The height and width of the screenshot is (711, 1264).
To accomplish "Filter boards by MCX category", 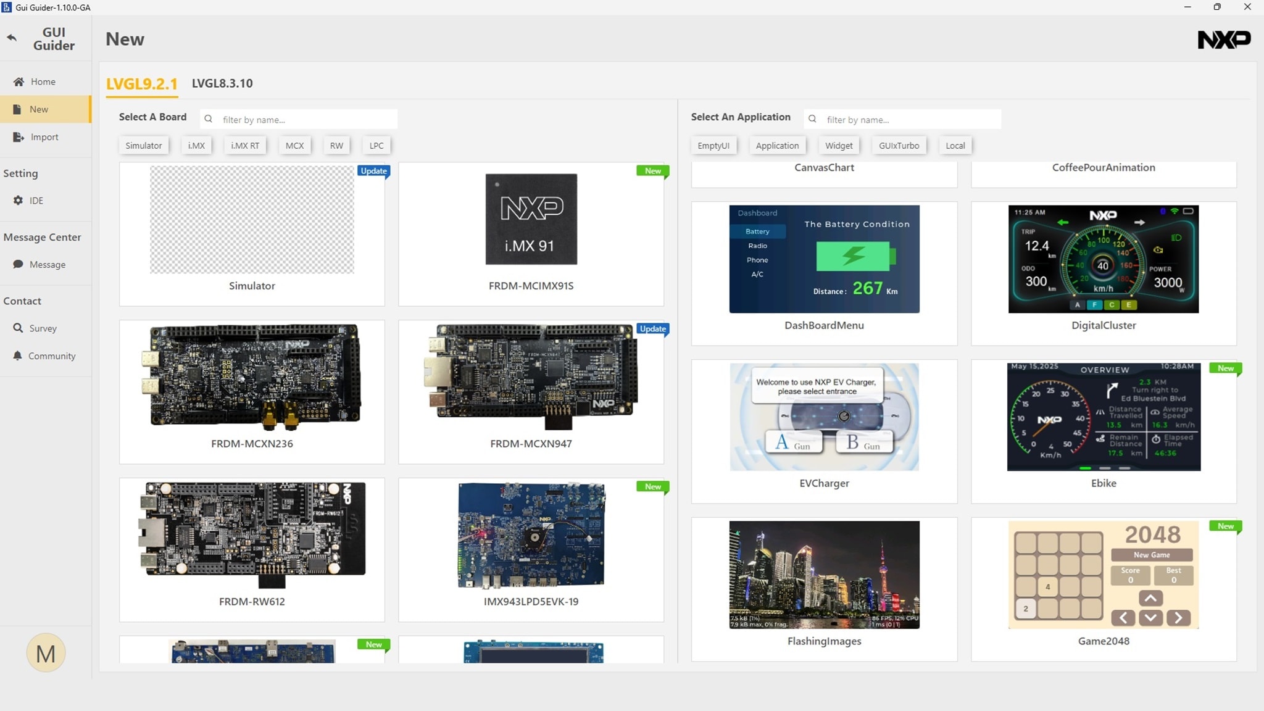I will click(294, 146).
